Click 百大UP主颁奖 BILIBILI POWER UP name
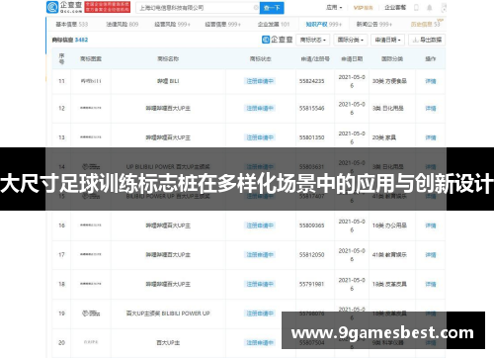 tap(168, 313)
